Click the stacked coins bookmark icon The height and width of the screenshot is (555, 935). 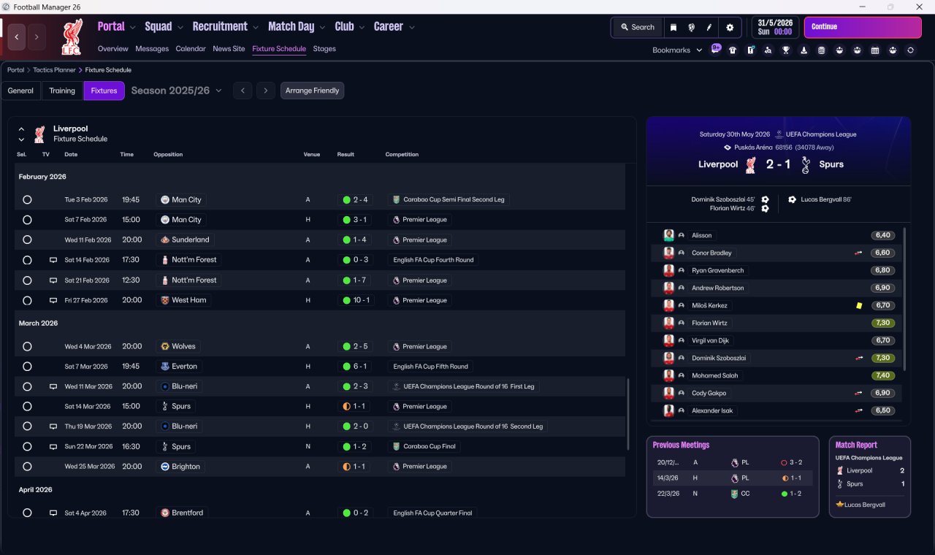tap(821, 50)
